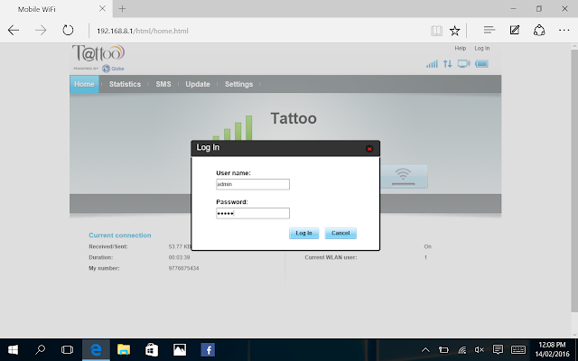578x361 pixels.
Task: Click the User name input field
Action: [253, 184]
